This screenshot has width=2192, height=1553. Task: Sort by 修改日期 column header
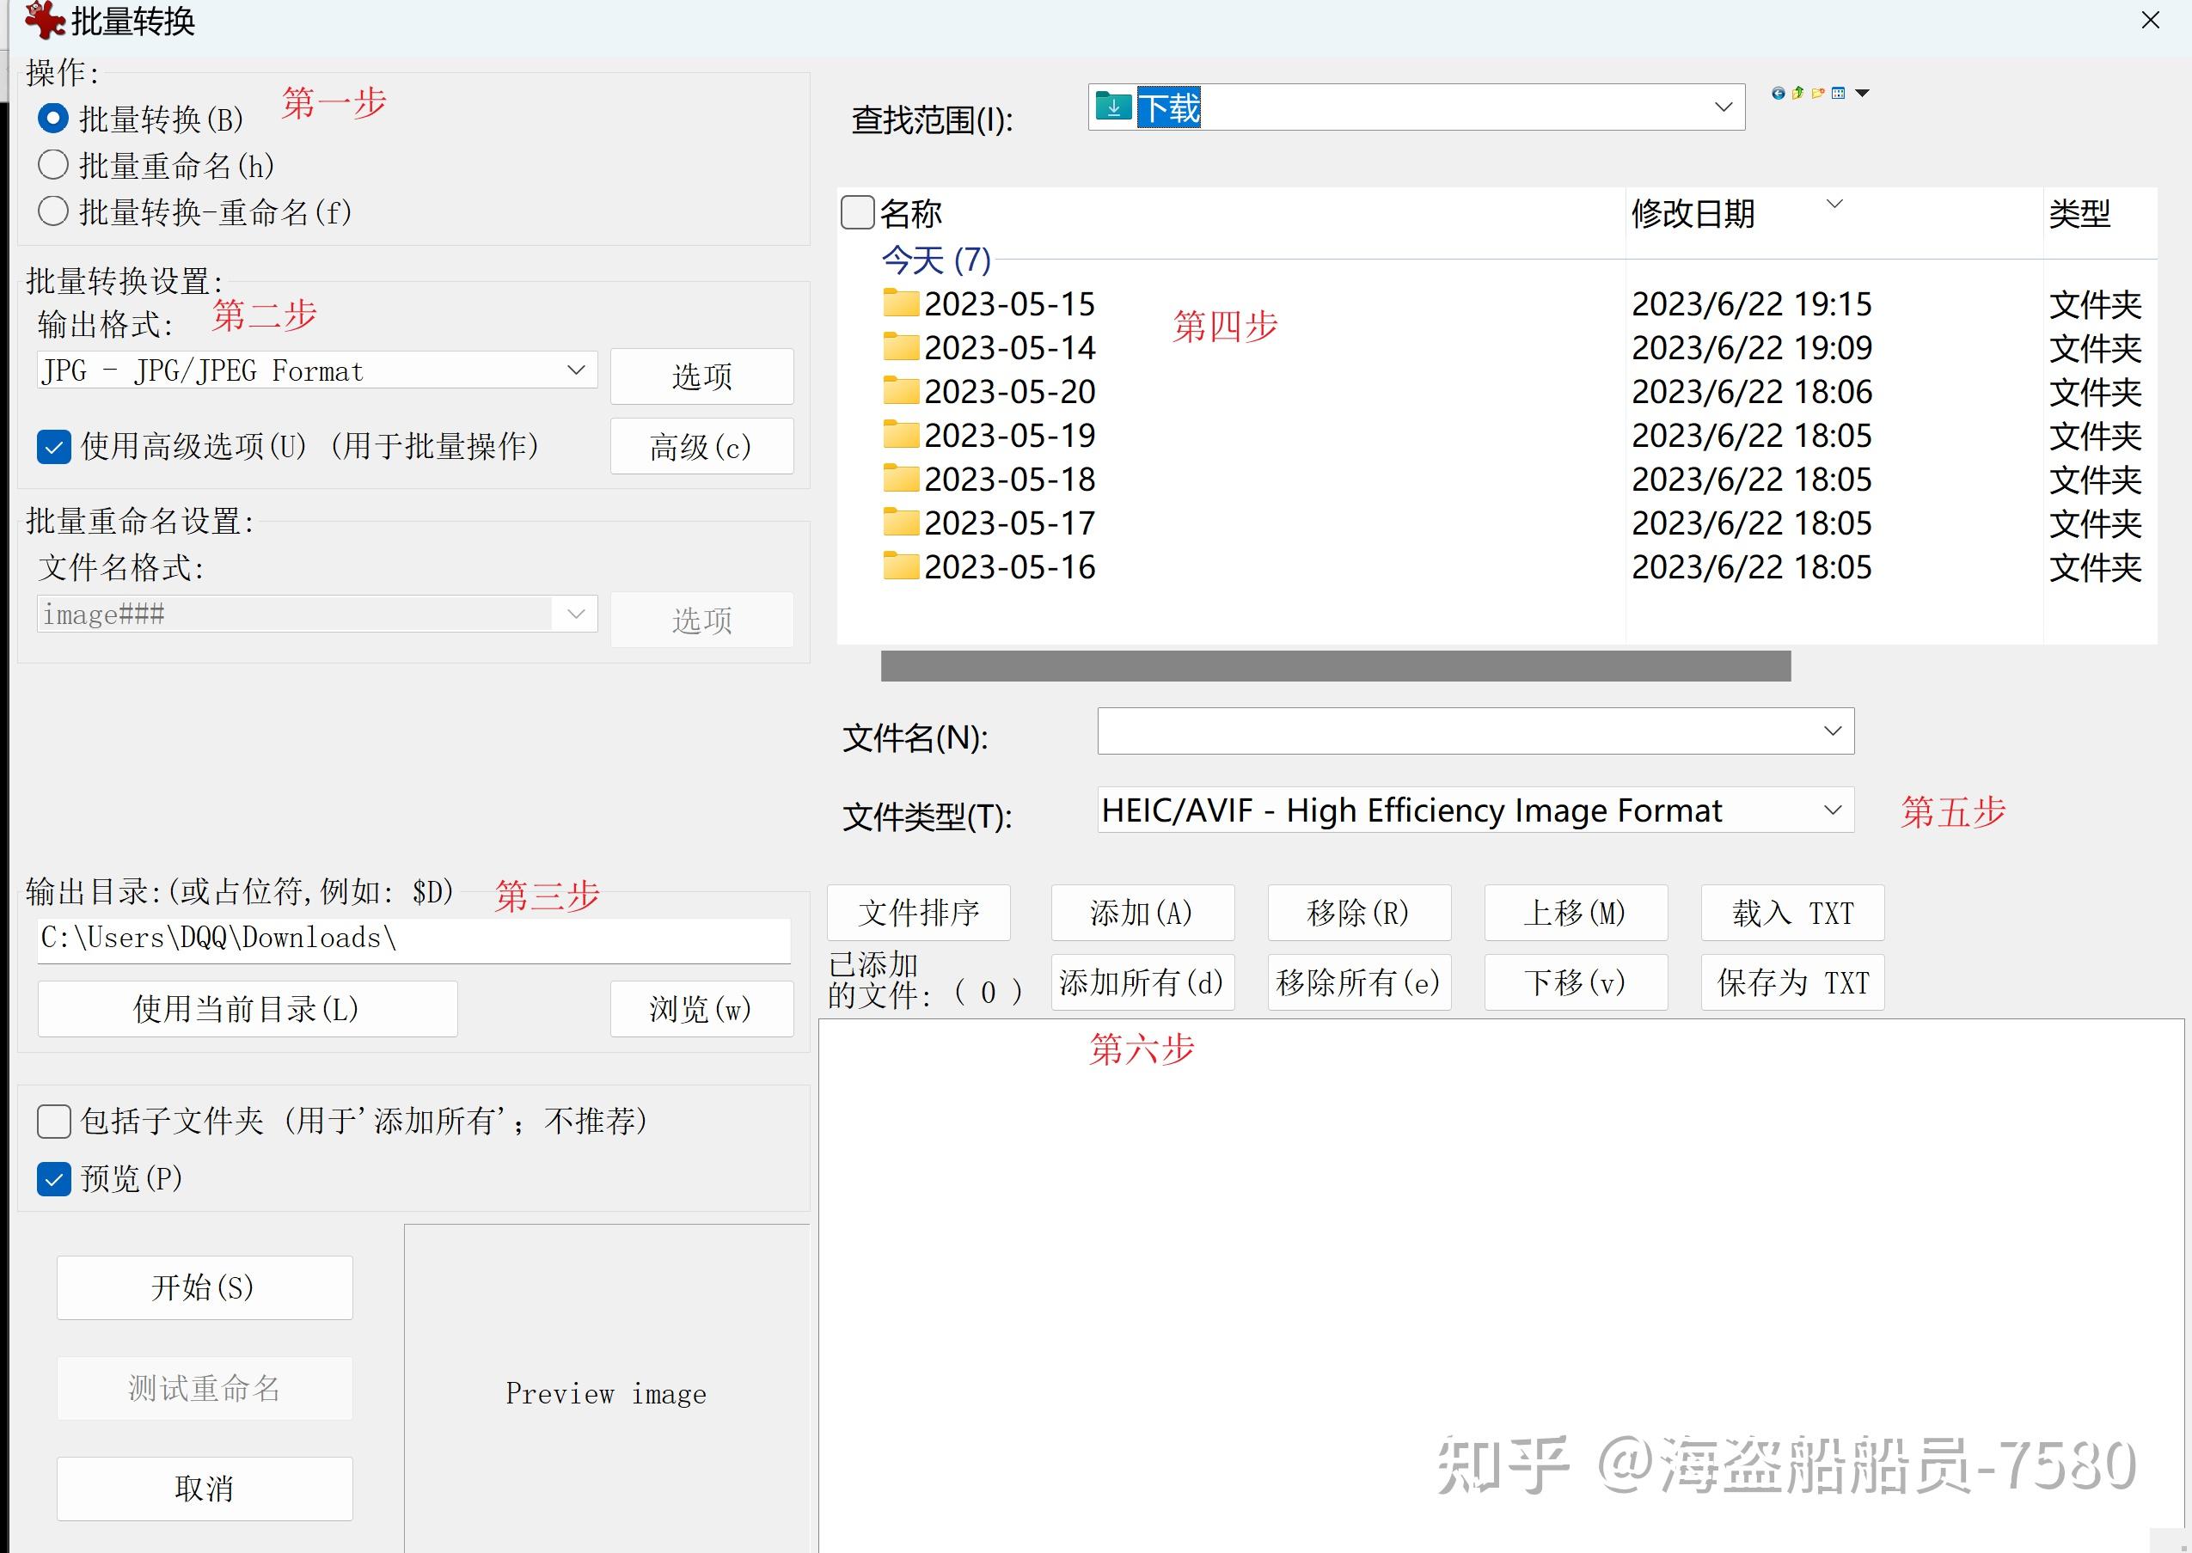1693,213
